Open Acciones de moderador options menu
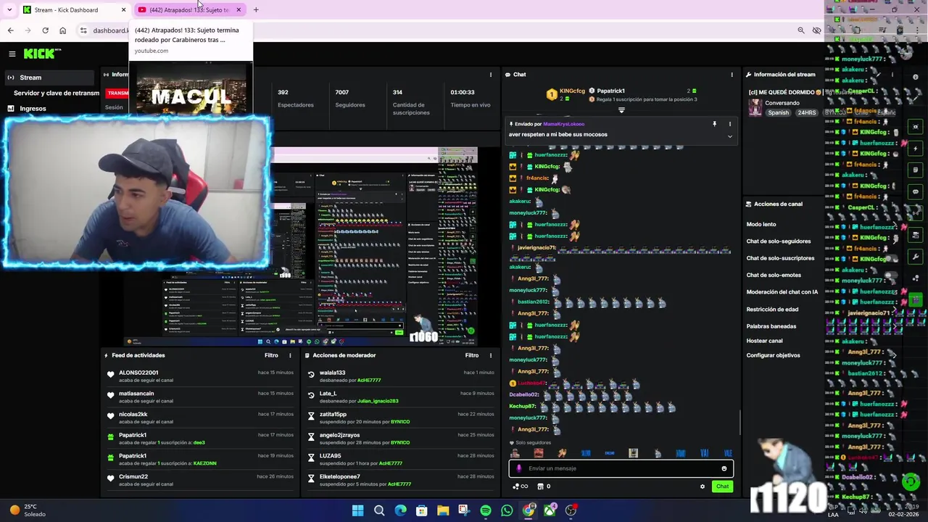 click(x=491, y=355)
